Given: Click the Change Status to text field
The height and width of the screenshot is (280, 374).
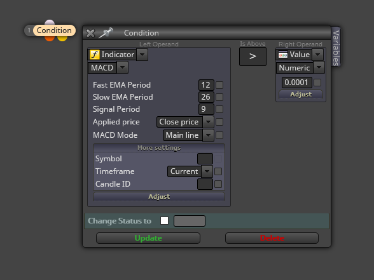Looking at the screenshot, I should pyautogui.click(x=190, y=221).
